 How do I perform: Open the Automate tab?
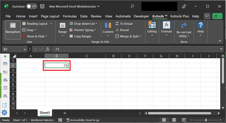123,16
